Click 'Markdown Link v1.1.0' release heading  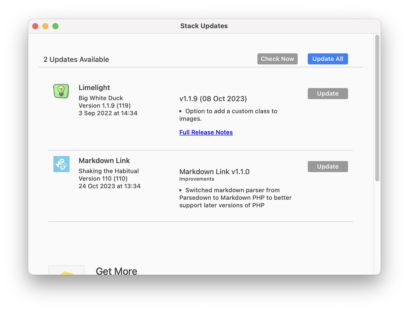(214, 172)
